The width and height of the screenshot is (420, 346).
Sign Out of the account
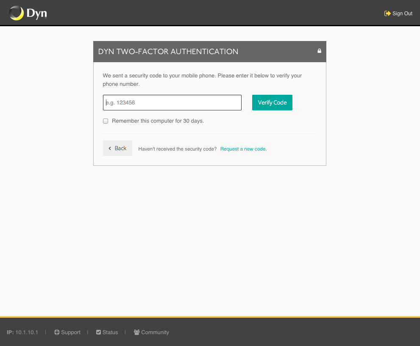click(x=398, y=14)
